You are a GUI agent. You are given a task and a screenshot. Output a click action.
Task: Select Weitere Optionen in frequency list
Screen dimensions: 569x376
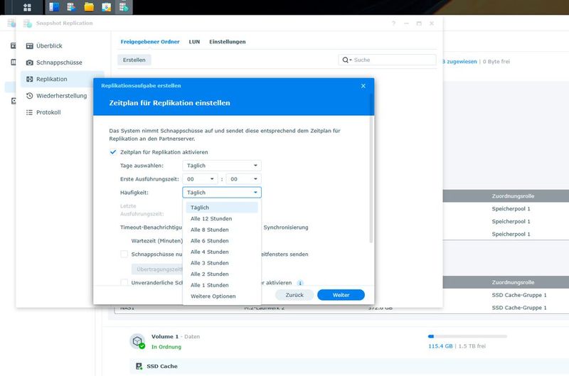click(213, 296)
